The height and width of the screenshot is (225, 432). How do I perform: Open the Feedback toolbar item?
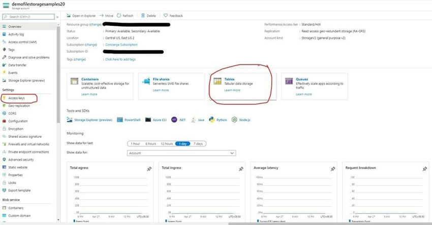(x=173, y=16)
